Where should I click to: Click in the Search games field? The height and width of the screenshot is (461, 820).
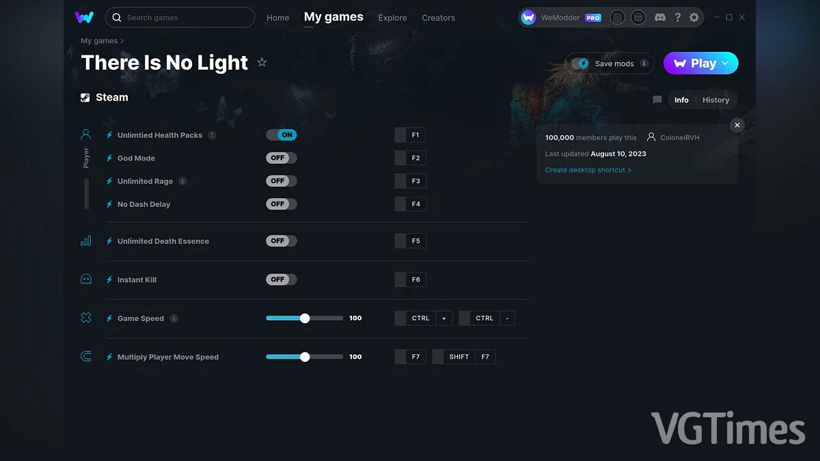tap(180, 17)
